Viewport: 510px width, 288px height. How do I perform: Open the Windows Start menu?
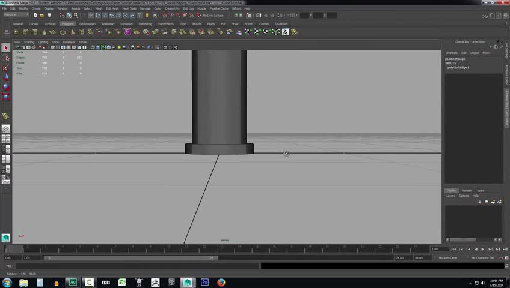point(7,283)
